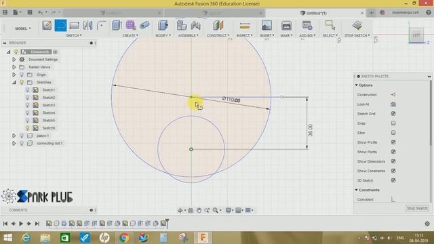Select the Create Form purple icon
434x244 pixels.
(130, 26)
